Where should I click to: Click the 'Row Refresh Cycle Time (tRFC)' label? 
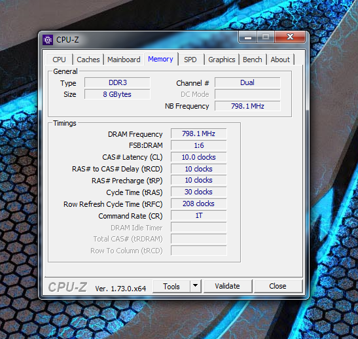click(113, 204)
